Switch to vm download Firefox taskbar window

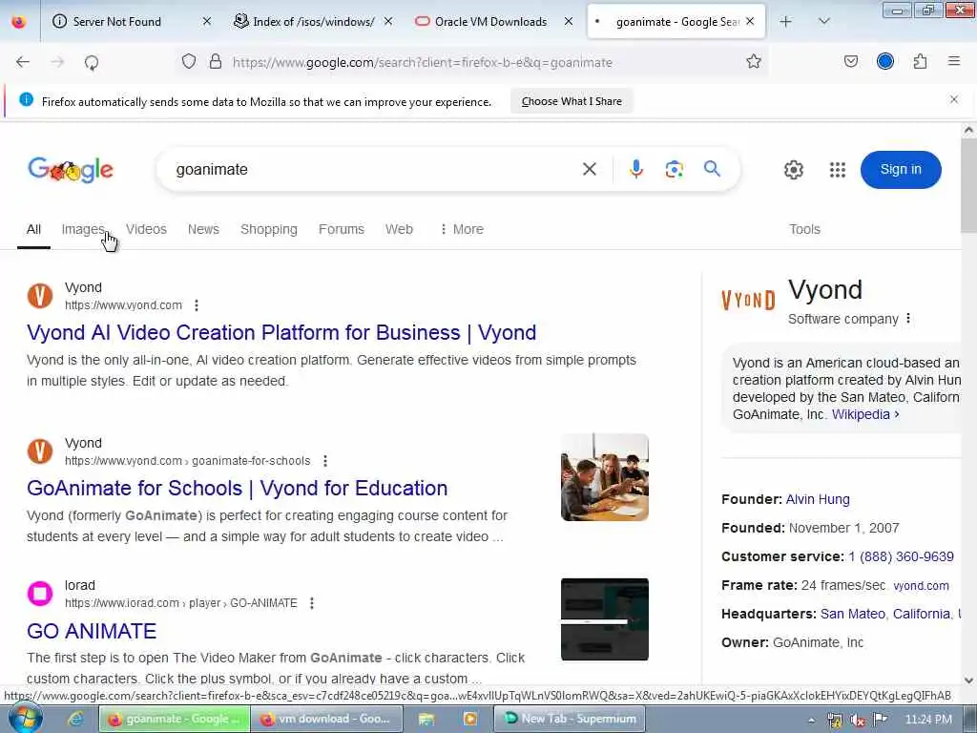coord(327,719)
